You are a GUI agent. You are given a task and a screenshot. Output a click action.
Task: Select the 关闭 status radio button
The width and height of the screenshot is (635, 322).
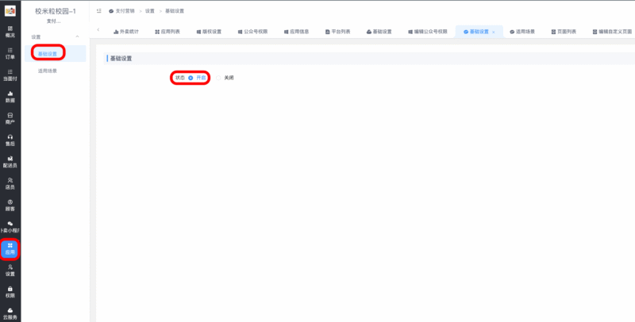coord(219,78)
